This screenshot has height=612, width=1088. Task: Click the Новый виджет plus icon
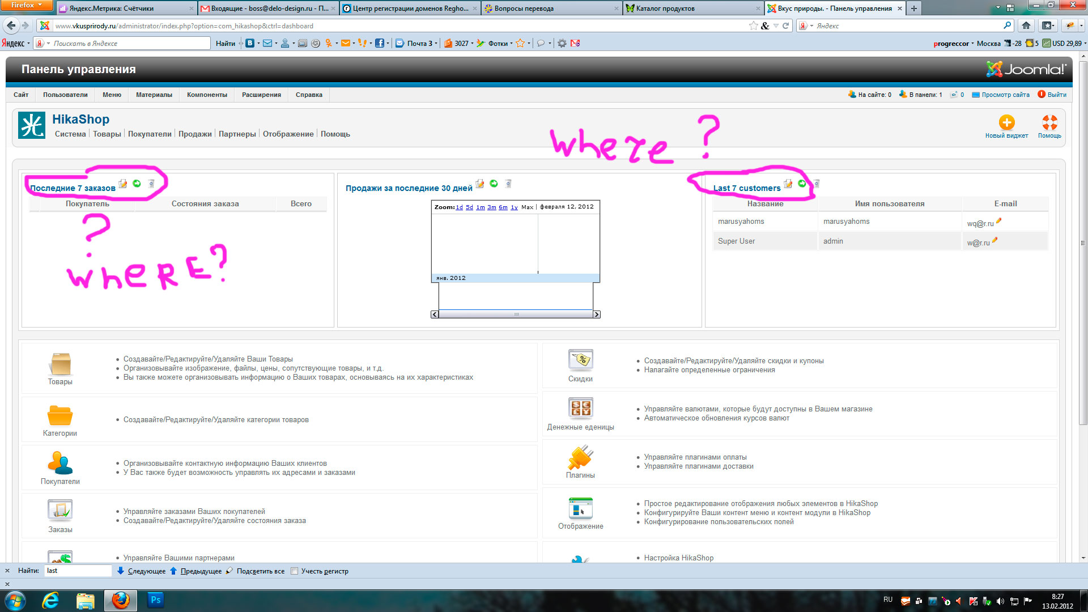click(1006, 122)
